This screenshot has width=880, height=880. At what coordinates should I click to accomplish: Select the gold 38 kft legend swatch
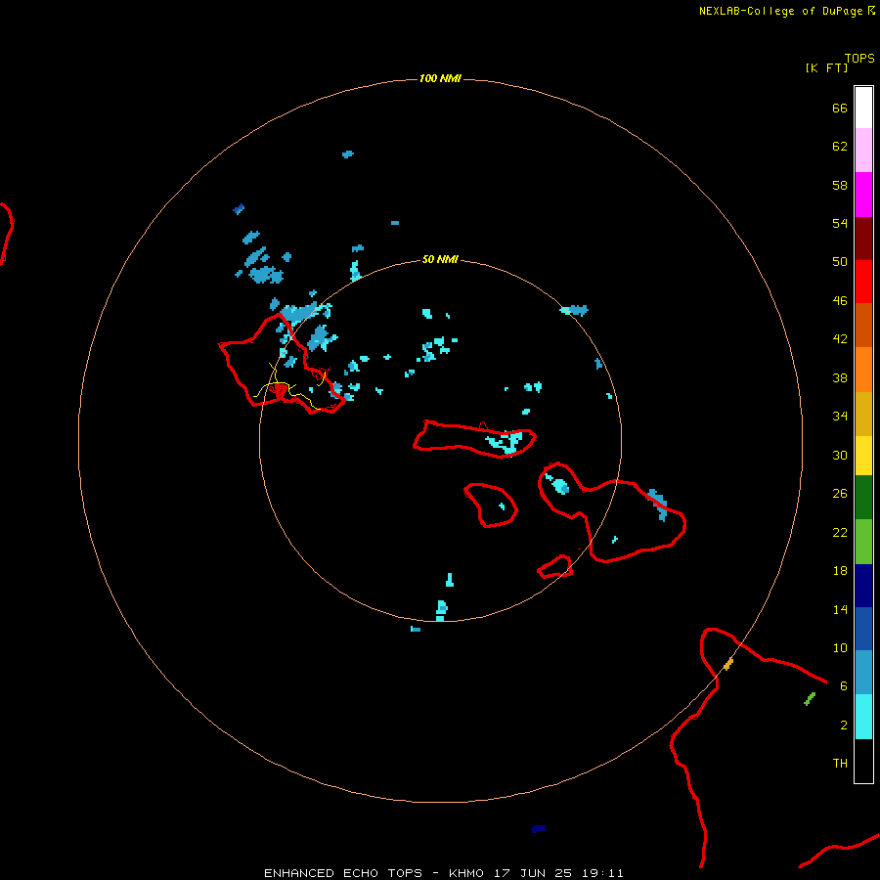coord(863,414)
